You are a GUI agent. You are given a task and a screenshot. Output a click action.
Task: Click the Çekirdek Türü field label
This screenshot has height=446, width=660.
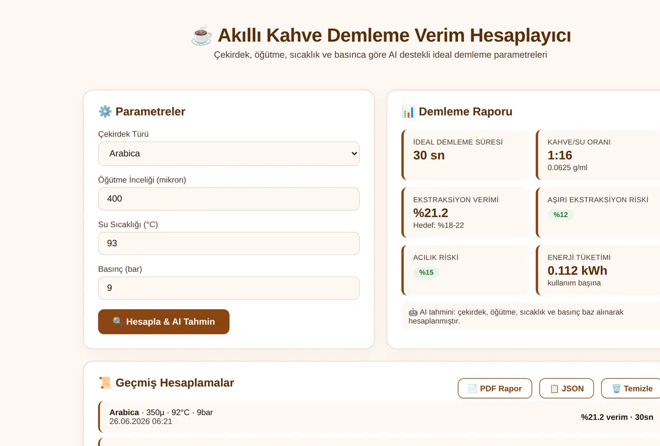coord(124,134)
